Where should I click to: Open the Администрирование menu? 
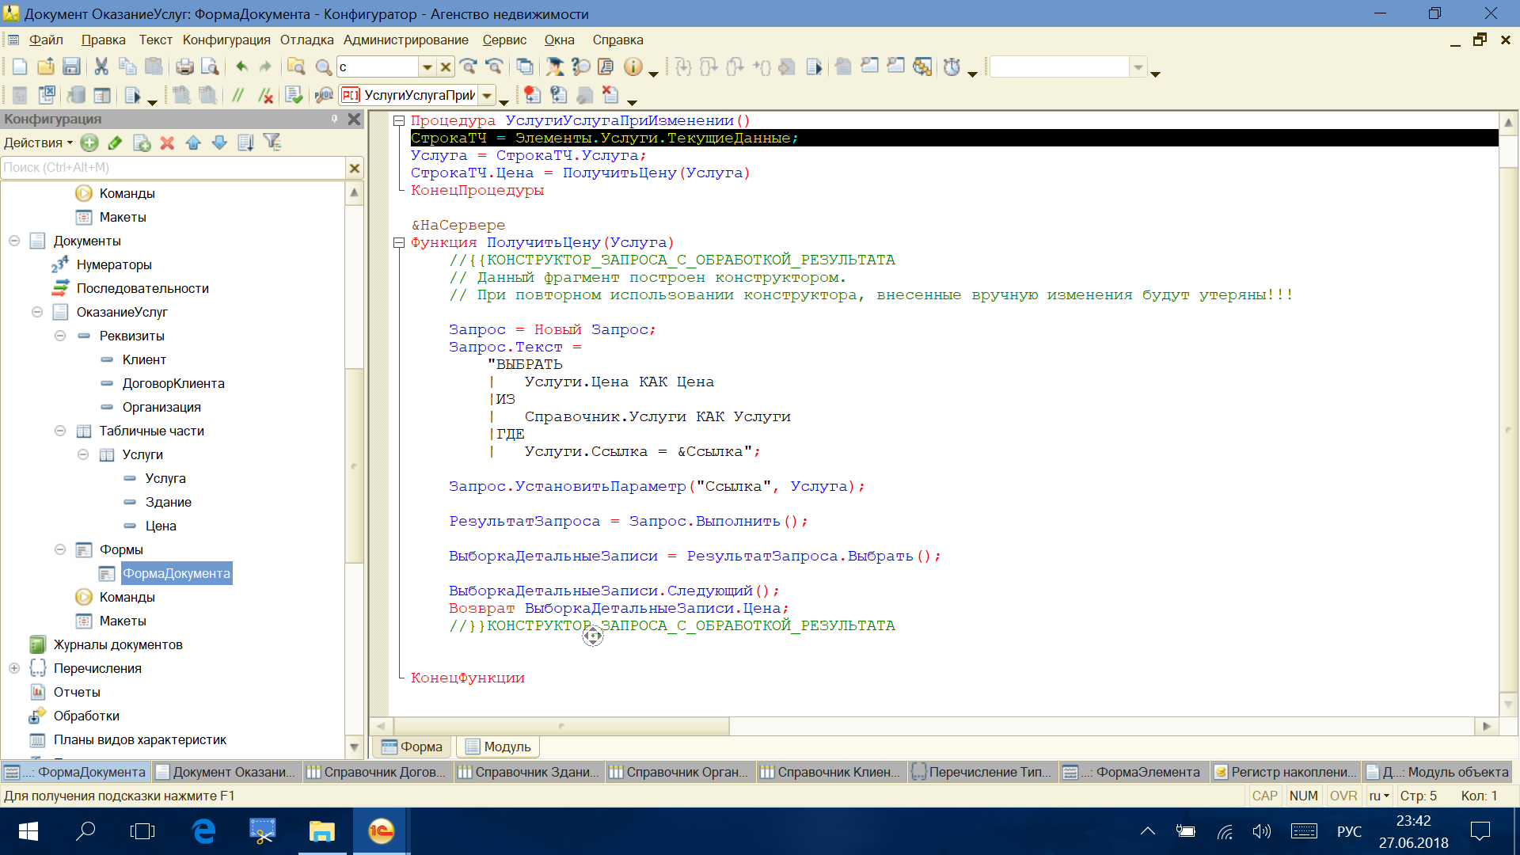(x=406, y=40)
